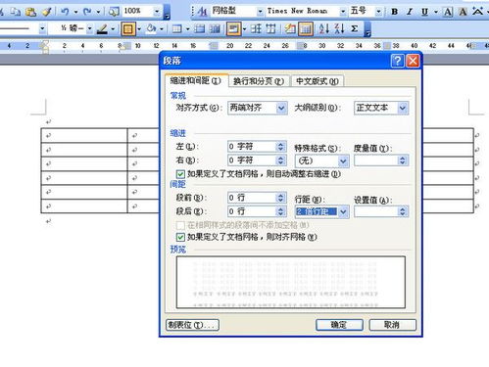Toggle 如果定义了文档网格，则自动调整右缩进 checkbox
This screenshot has width=489, height=367.
tap(180, 174)
